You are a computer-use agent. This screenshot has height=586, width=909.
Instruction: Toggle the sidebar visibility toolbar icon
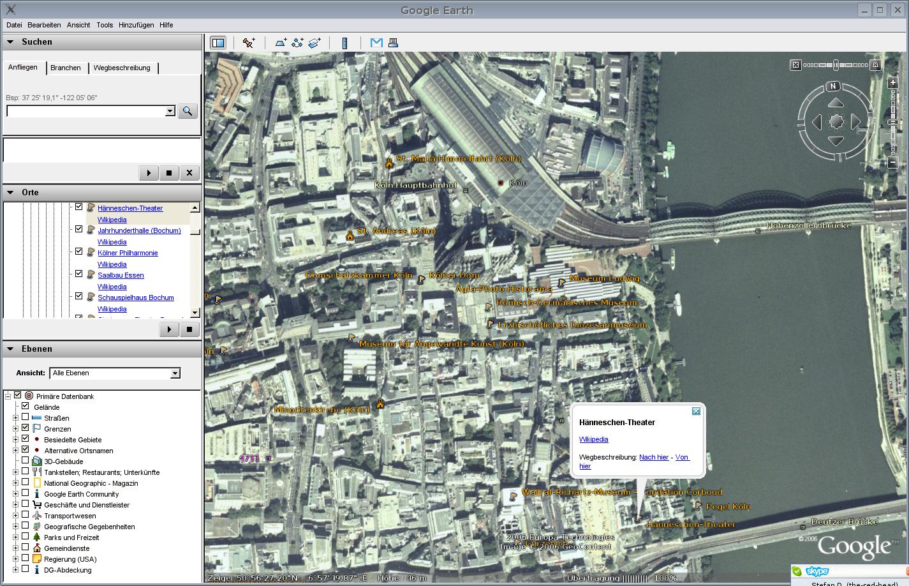pyautogui.click(x=218, y=43)
